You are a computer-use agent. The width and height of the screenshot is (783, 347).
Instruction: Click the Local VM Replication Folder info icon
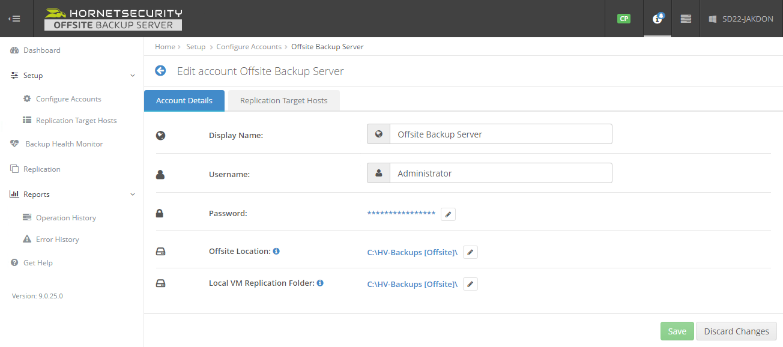pyautogui.click(x=320, y=283)
